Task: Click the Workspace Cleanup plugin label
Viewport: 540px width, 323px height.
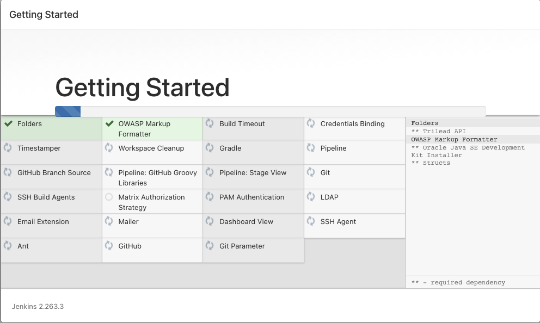Action: pyautogui.click(x=151, y=148)
